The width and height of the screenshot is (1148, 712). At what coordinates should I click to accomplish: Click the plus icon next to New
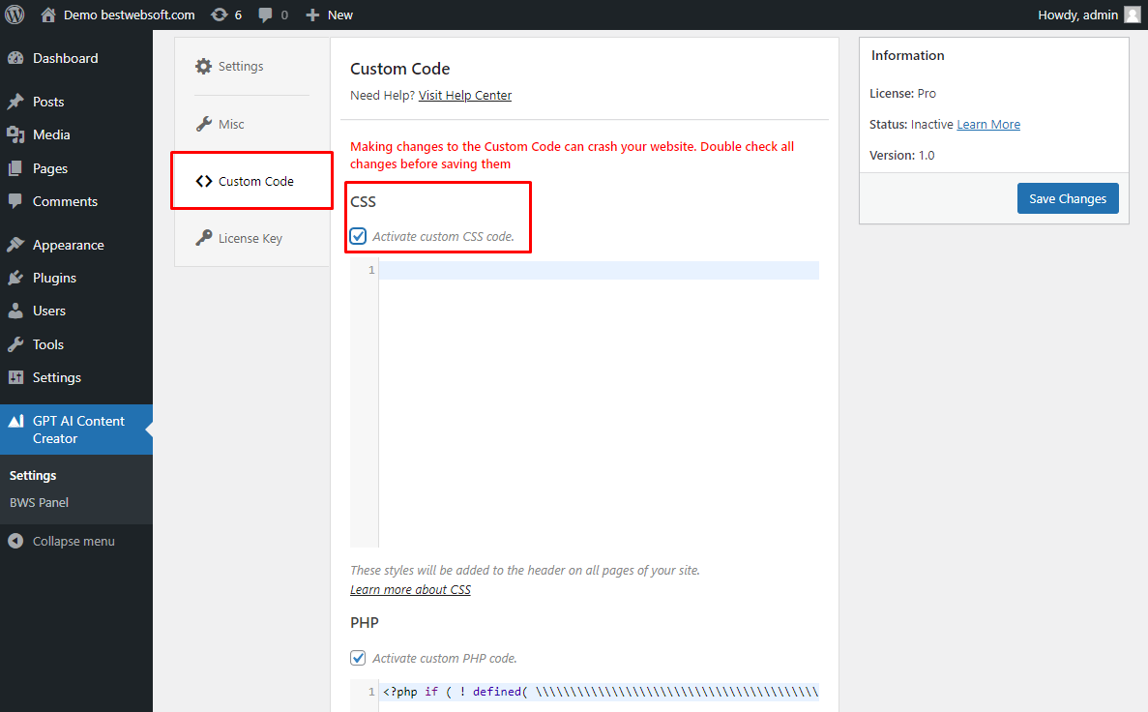312,15
